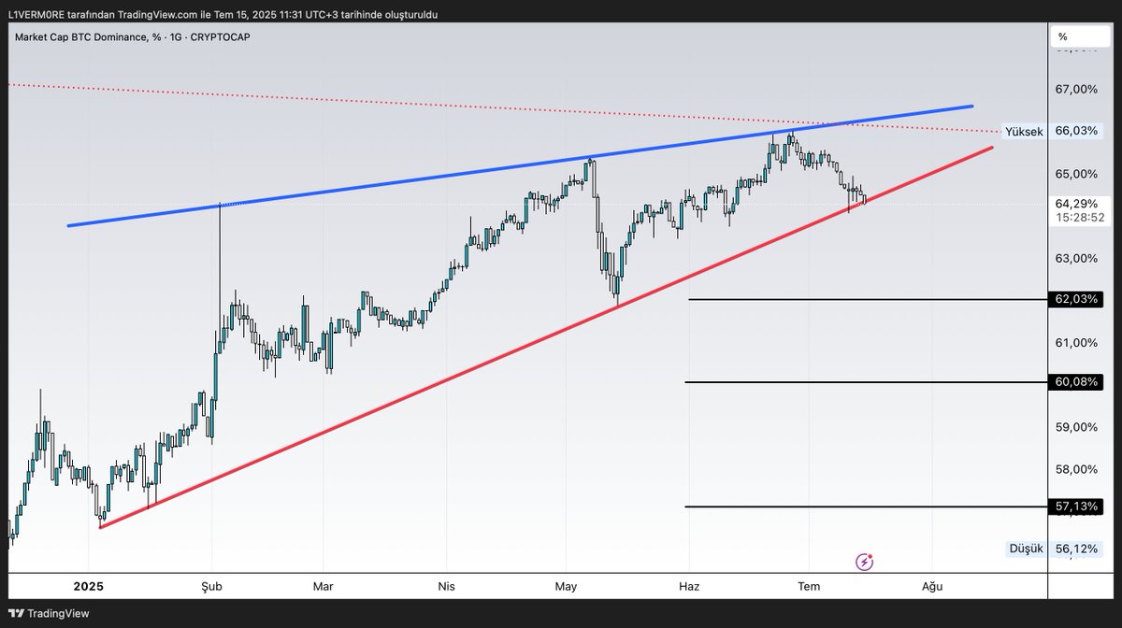
Task: Click the 58,00% price axis label
Action: (x=1075, y=469)
